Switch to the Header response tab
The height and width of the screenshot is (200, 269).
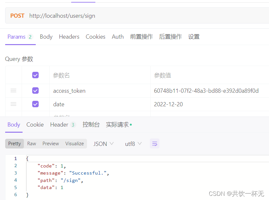tap(59, 125)
